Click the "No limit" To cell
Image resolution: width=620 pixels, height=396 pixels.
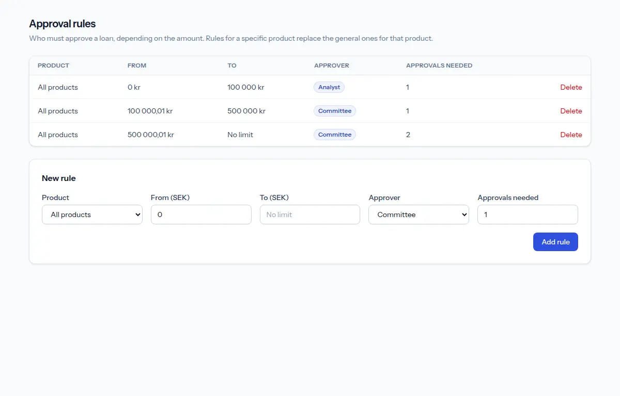240,135
